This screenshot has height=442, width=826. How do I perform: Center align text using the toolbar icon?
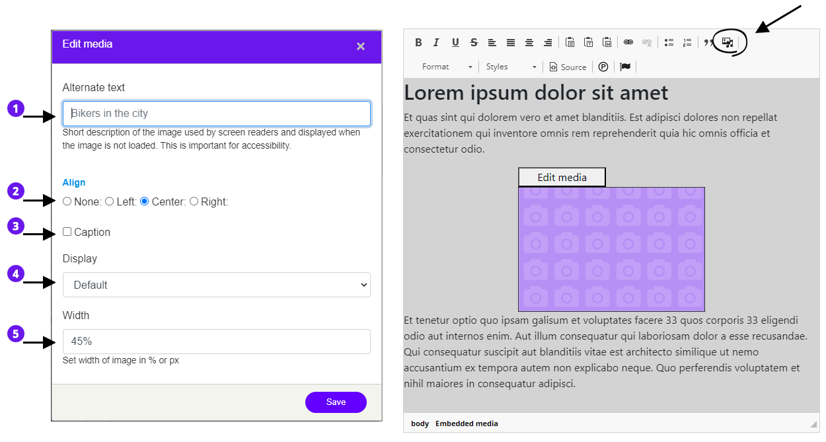click(x=529, y=42)
